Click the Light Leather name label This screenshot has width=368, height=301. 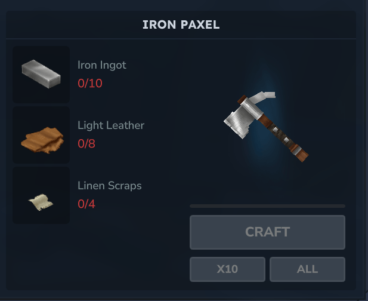tap(111, 125)
